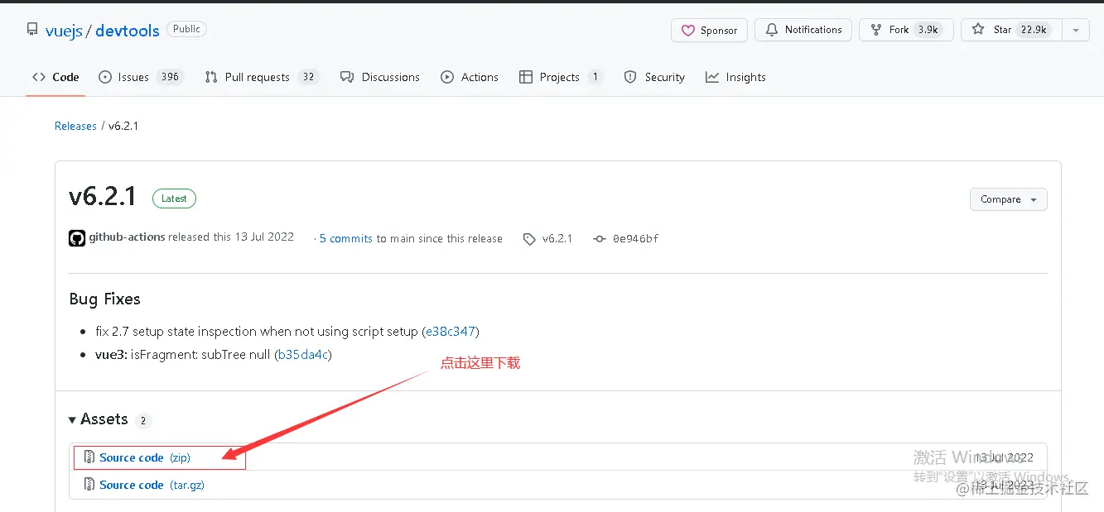Click the zip file icon
The image size is (1104, 512).
pos(90,457)
